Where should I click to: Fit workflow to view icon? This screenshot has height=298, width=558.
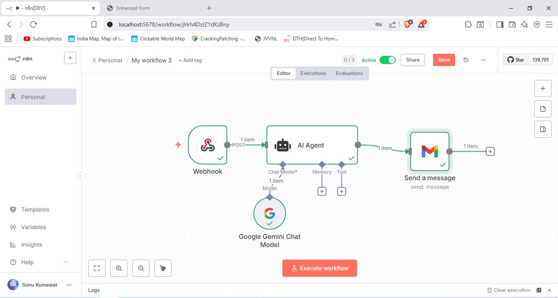[97, 268]
